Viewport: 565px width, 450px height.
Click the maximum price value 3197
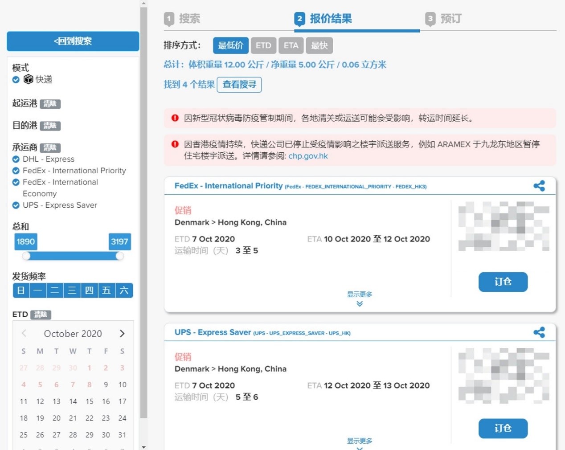coord(120,241)
